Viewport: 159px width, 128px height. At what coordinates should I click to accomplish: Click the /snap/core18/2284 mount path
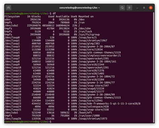[x=91, y=80]
